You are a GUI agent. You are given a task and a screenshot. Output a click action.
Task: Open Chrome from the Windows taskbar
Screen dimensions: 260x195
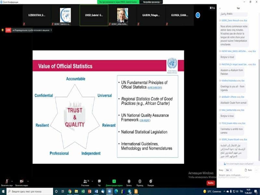tap(70, 191)
